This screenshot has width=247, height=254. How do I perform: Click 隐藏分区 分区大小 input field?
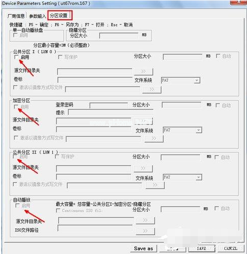[119, 36]
